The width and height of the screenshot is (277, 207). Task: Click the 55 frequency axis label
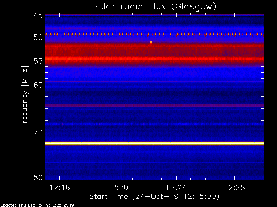tap(38, 61)
